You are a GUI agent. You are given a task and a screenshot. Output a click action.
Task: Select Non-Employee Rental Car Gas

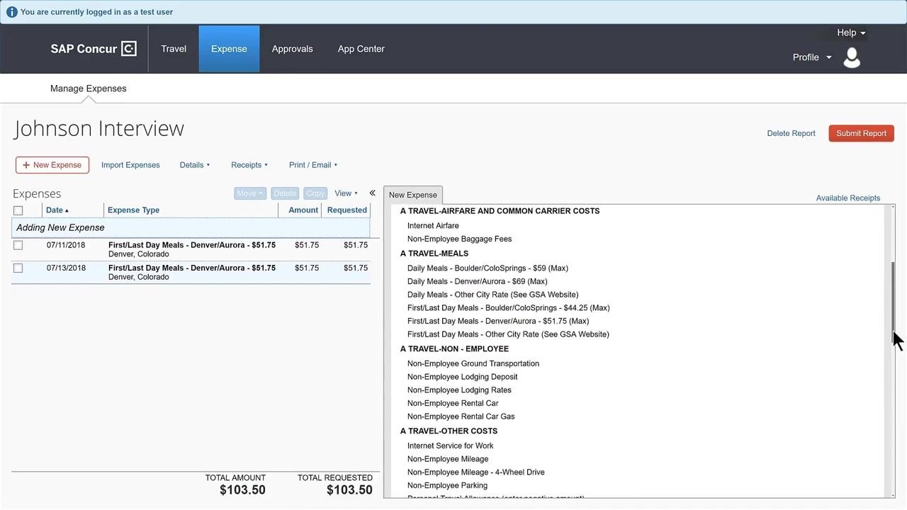(x=461, y=416)
